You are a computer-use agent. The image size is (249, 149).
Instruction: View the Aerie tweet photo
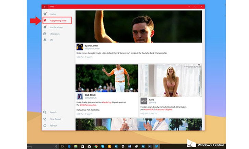[x=171, y=80]
